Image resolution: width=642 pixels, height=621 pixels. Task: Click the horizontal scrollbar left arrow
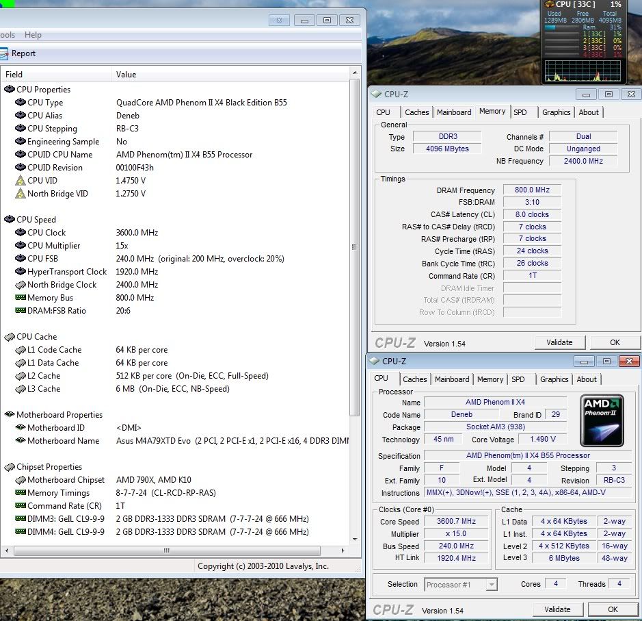click(x=7, y=550)
